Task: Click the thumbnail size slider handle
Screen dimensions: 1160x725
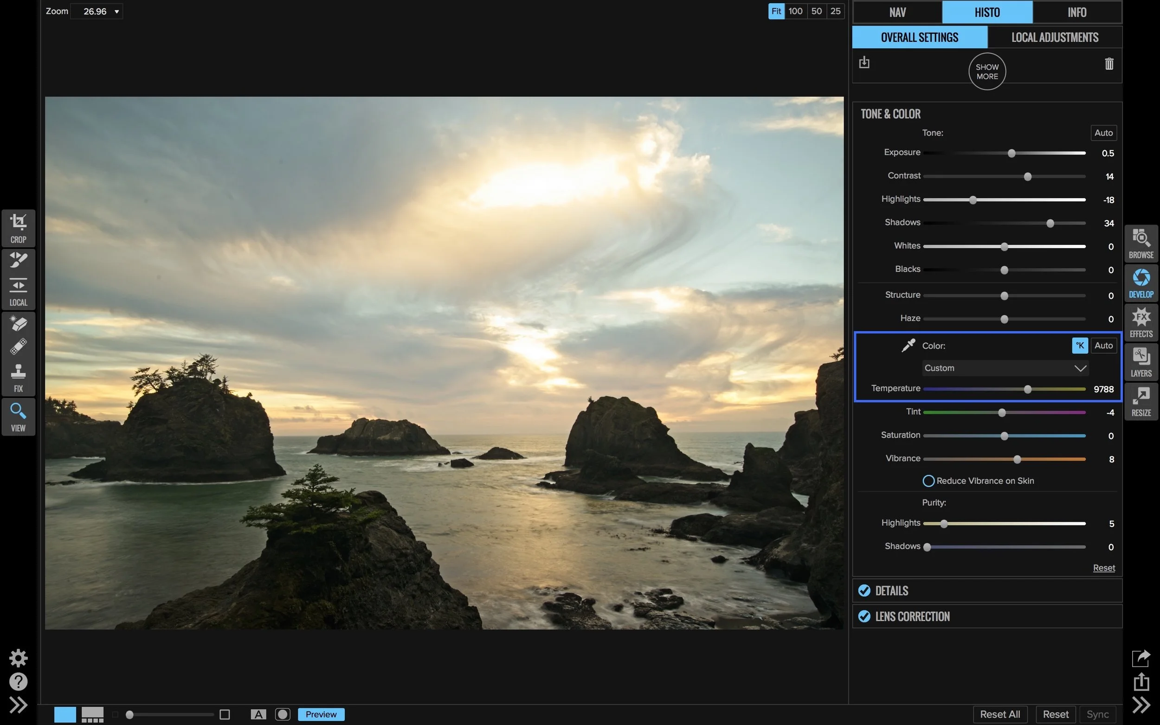Action: pyautogui.click(x=129, y=714)
